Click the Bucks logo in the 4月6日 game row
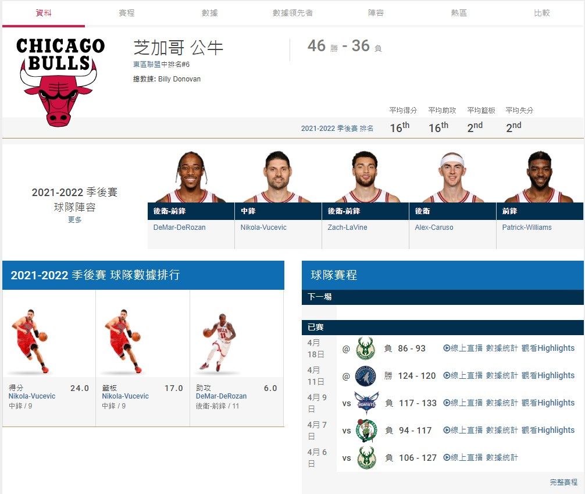The image size is (585, 494). [366, 458]
